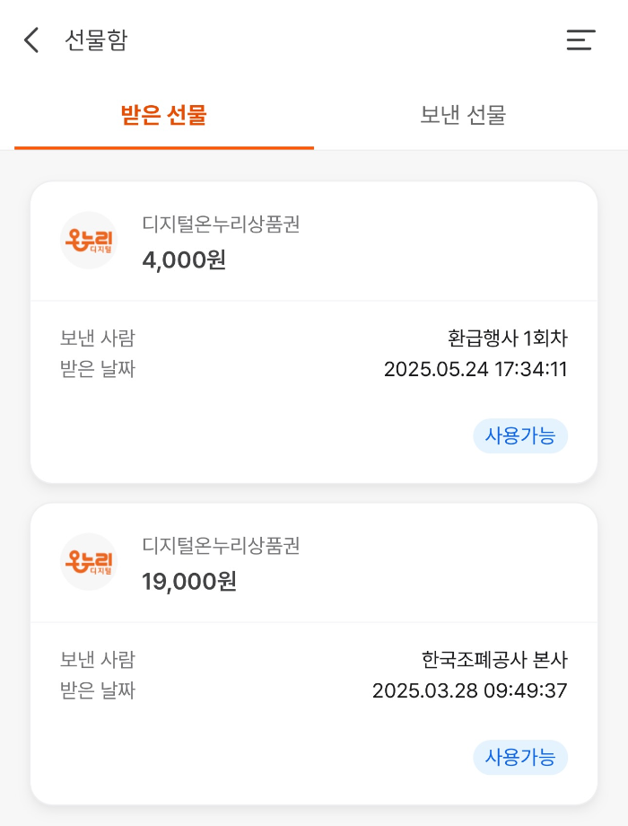Tap 보낸 사람 label on the 4,000원 card

coord(98,338)
